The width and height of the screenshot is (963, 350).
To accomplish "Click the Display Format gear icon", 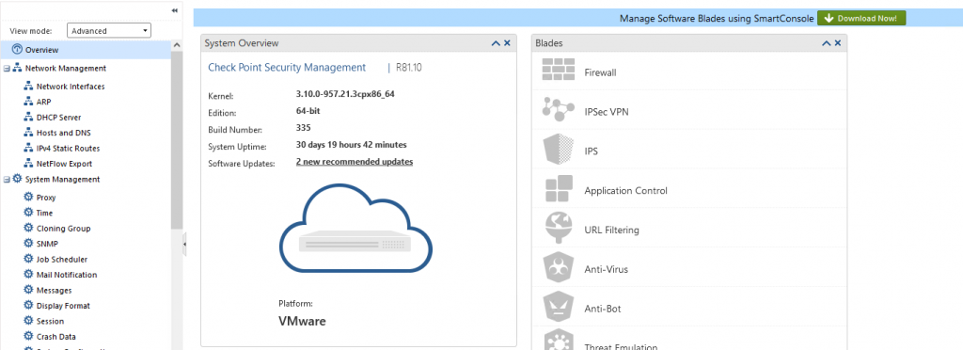I will [x=27, y=305].
